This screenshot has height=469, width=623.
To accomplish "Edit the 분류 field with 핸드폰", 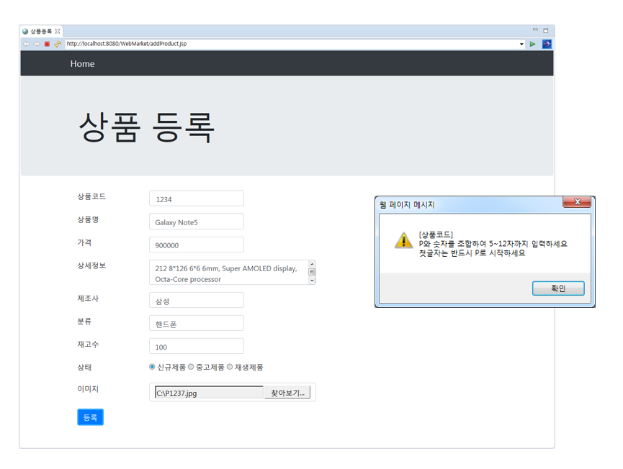I will [197, 324].
